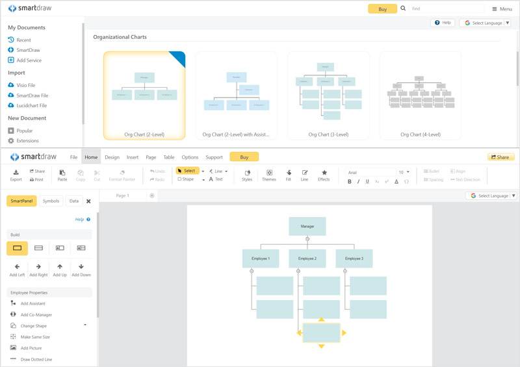
Task: Click the Buy button in editor menu bar
Action: (x=244, y=157)
